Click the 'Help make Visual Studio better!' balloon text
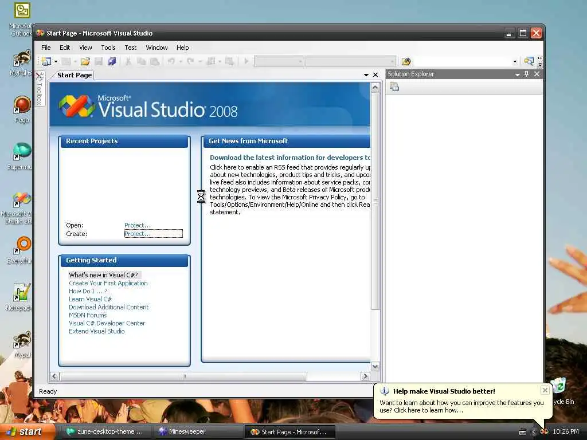The image size is (587, 440). click(x=444, y=391)
